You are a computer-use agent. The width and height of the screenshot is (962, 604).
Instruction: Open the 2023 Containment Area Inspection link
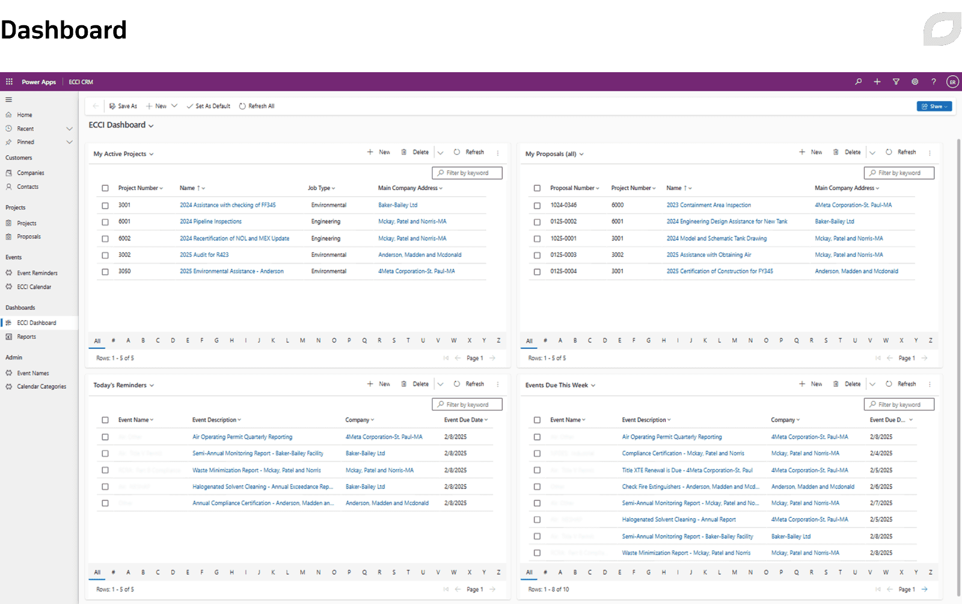click(708, 205)
